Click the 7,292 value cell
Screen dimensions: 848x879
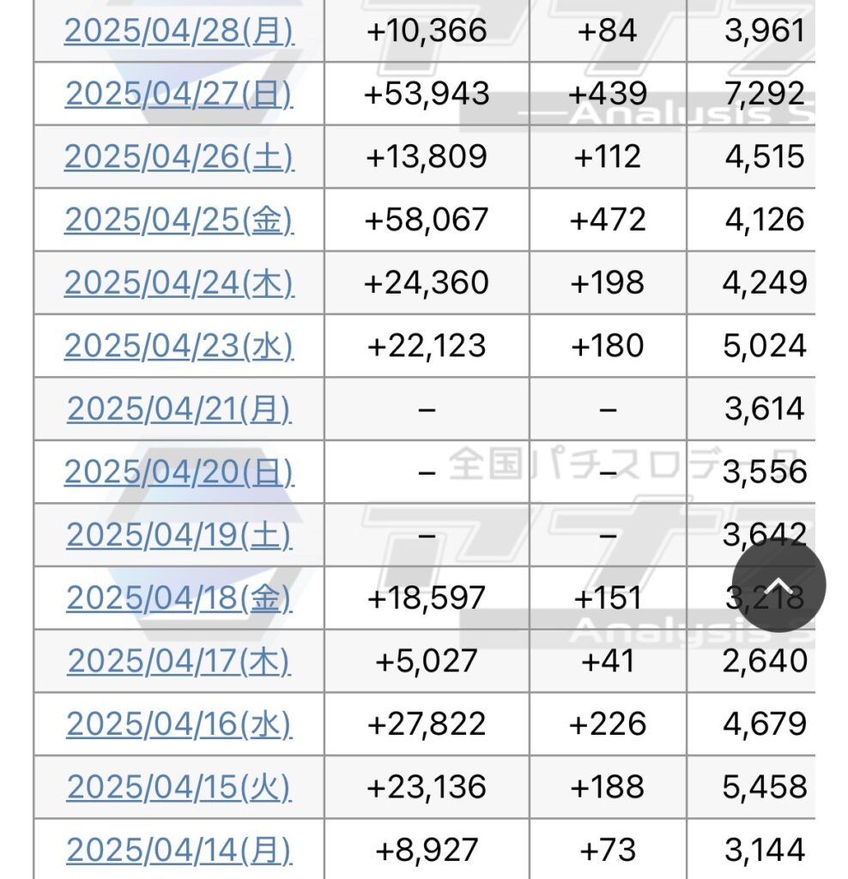764,94
